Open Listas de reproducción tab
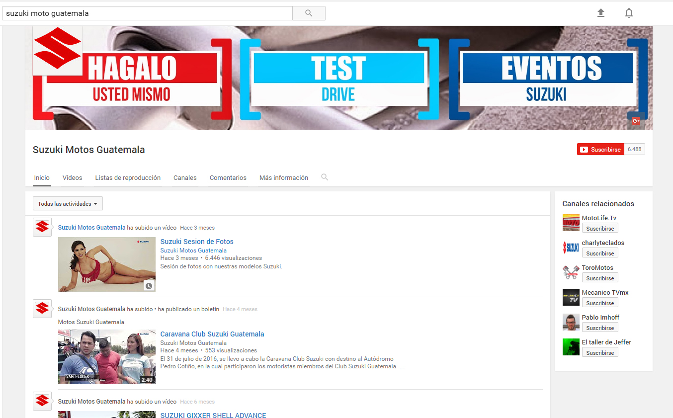673x418 pixels. 128,177
